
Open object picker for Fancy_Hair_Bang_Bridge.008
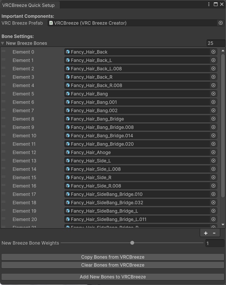click(213, 127)
